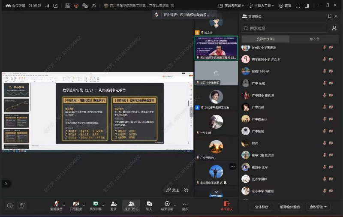The height and width of the screenshot is (217, 343).
Task: Click the 全体静音 button
Action: [262, 207]
